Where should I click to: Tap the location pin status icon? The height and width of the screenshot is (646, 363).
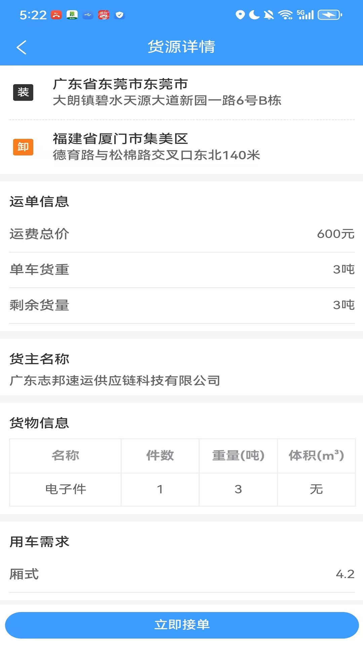coord(240,15)
